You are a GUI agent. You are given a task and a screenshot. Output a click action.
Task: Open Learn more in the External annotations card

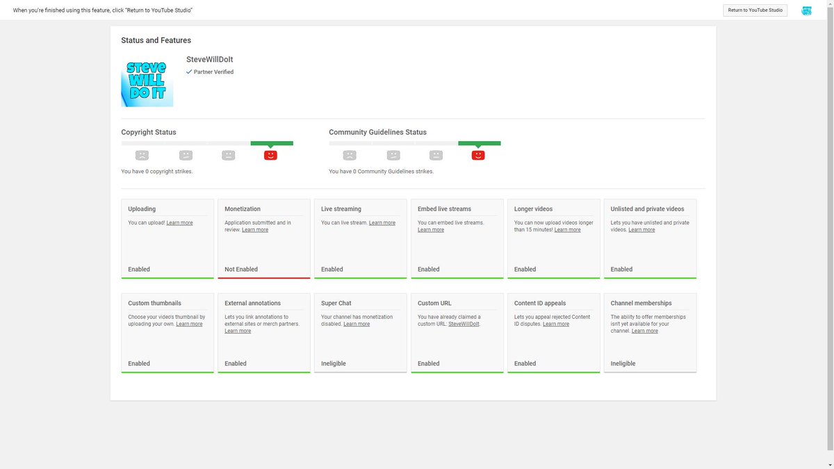238,331
